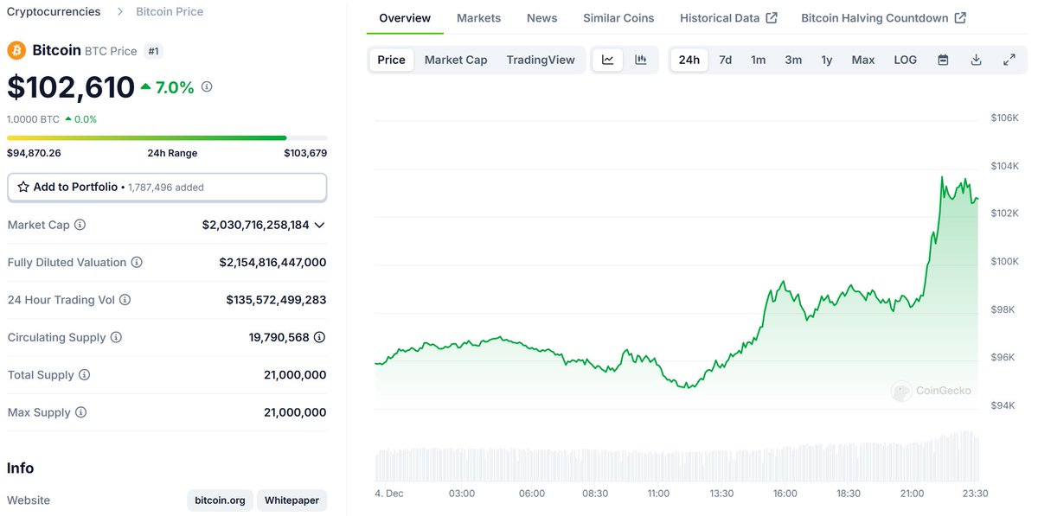The height and width of the screenshot is (516, 1038).
Task: Click the 24h Range progress bar
Action: pos(167,137)
